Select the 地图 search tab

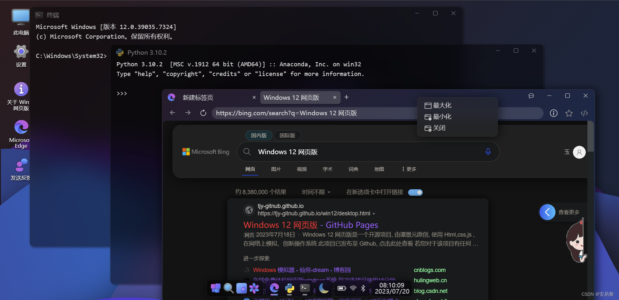coord(379,169)
